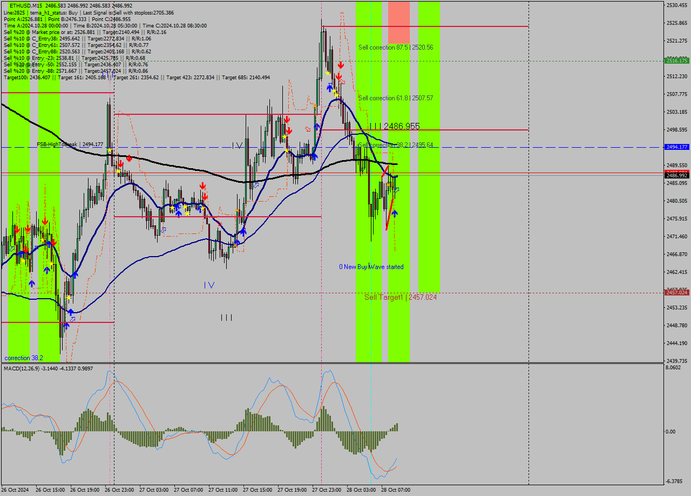Click the '27 Oct 11:00' time axis label
This screenshot has height=496, width=691.
(x=223, y=490)
